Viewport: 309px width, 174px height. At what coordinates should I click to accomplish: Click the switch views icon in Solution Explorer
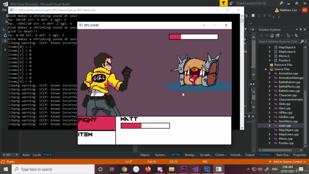278,36
